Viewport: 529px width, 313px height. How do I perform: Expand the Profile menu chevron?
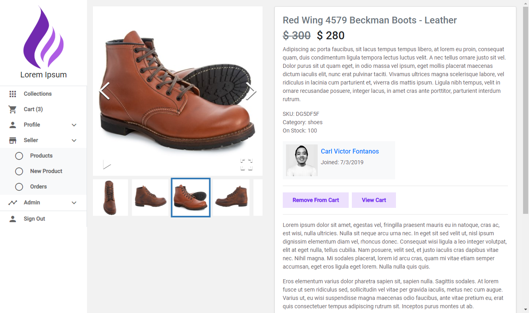74,125
